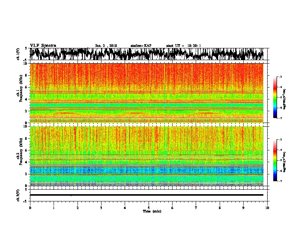
Task: Click the "-3" value on ch.2 colorbar
Action: 280,140
